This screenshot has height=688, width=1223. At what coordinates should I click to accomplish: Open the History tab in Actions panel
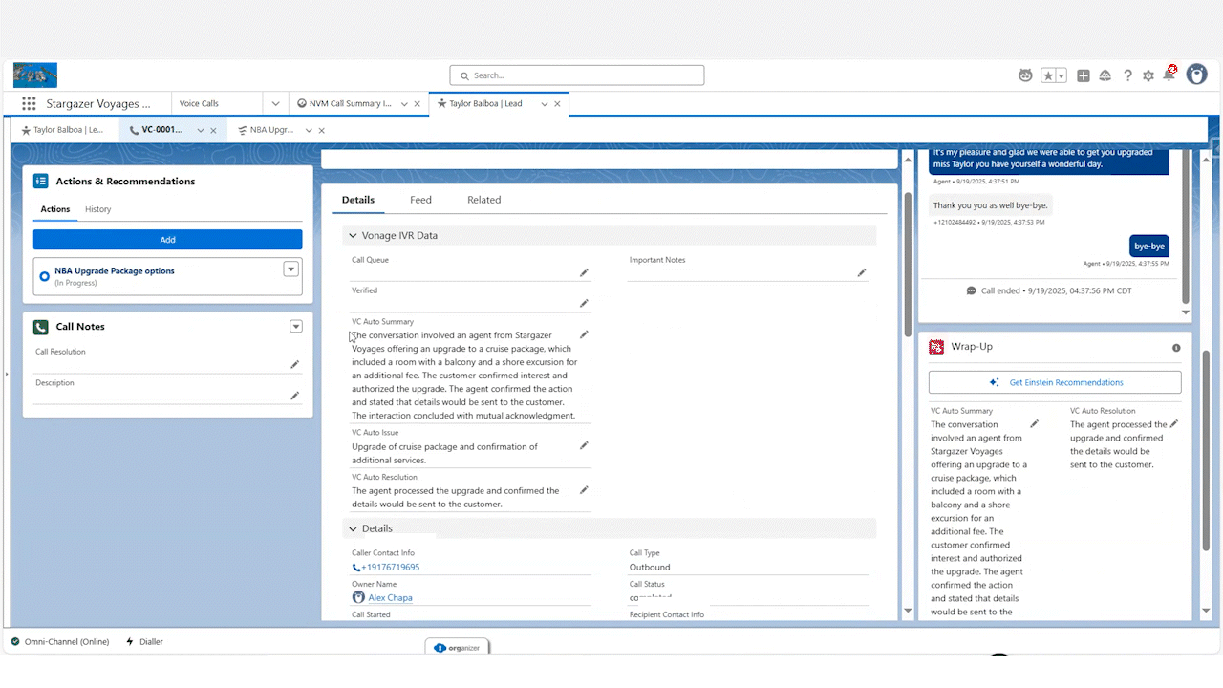click(x=97, y=209)
